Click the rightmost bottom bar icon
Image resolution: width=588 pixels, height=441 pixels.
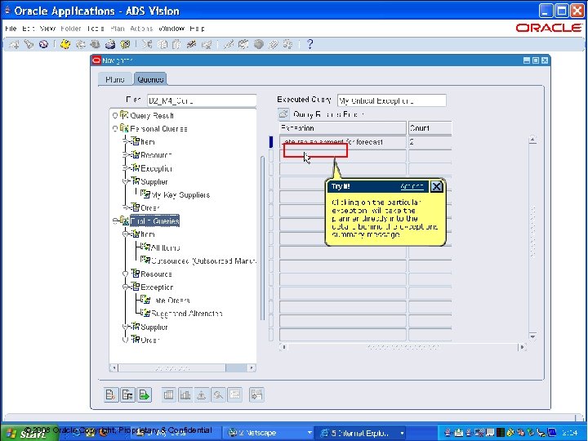[x=256, y=394]
